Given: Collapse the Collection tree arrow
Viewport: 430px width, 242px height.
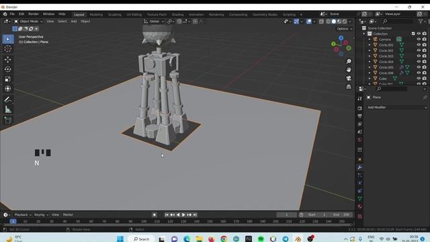Looking at the screenshot, I should tap(364, 34).
